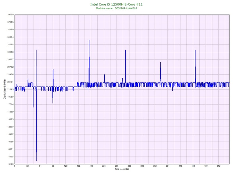
Task: Click the y-axis value 3586.9
Action: tap(10, 30)
